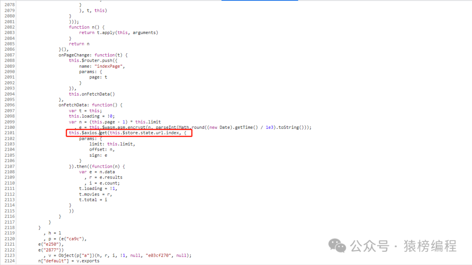
Task: Click 'var e = n.data' on line 2108
Action: point(97,172)
